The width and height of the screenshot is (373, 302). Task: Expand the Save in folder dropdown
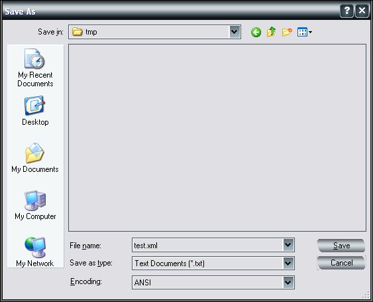(235, 32)
